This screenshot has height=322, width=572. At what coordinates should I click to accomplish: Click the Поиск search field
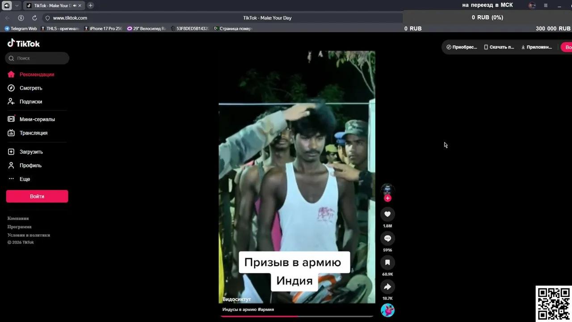click(x=37, y=58)
